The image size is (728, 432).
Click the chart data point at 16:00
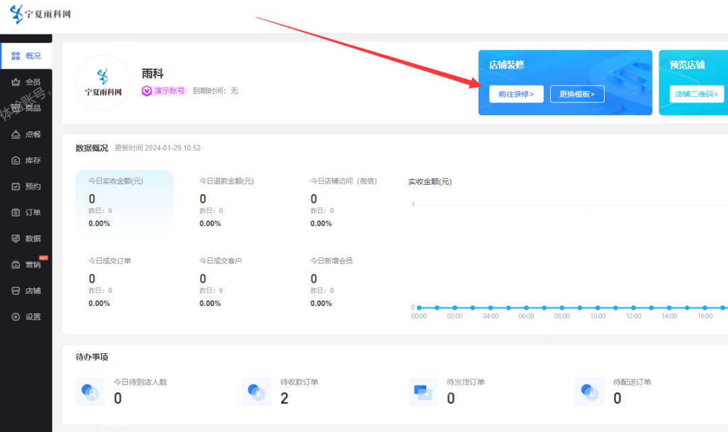705,307
